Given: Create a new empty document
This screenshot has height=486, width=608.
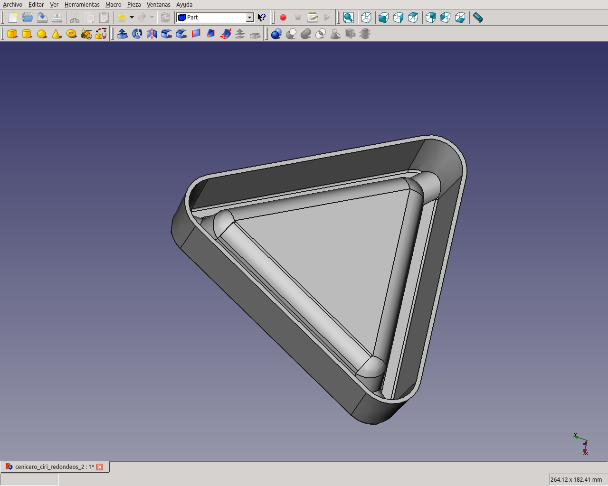Looking at the screenshot, I should click(13, 18).
